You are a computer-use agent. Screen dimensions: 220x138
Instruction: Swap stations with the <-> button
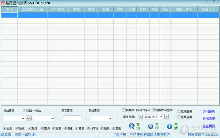click(x=29, y=118)
